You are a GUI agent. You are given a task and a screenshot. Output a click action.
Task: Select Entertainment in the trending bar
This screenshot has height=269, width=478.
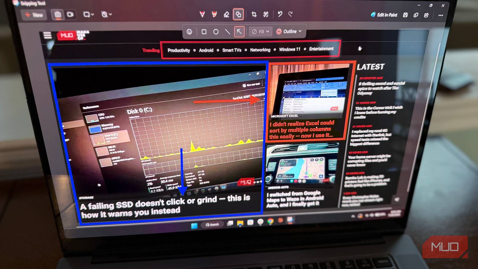(x=321, y=49)
